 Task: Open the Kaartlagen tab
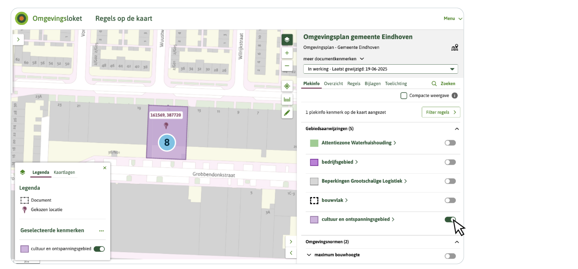(64, 172)
